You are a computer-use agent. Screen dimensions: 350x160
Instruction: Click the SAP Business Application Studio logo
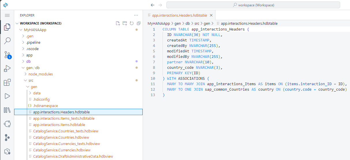tap(5, 5)
